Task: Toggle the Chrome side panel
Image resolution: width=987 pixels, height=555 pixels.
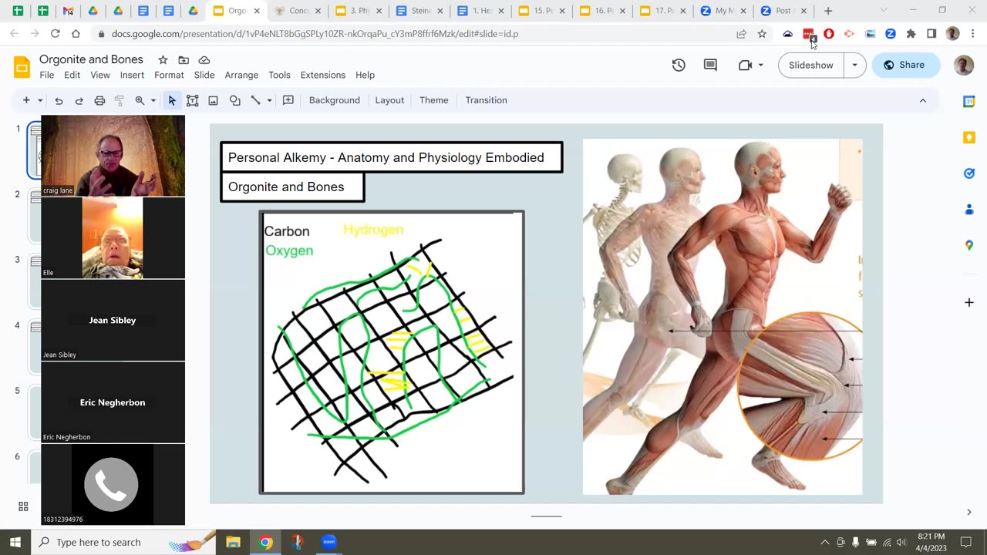Action: click(931, 34)
